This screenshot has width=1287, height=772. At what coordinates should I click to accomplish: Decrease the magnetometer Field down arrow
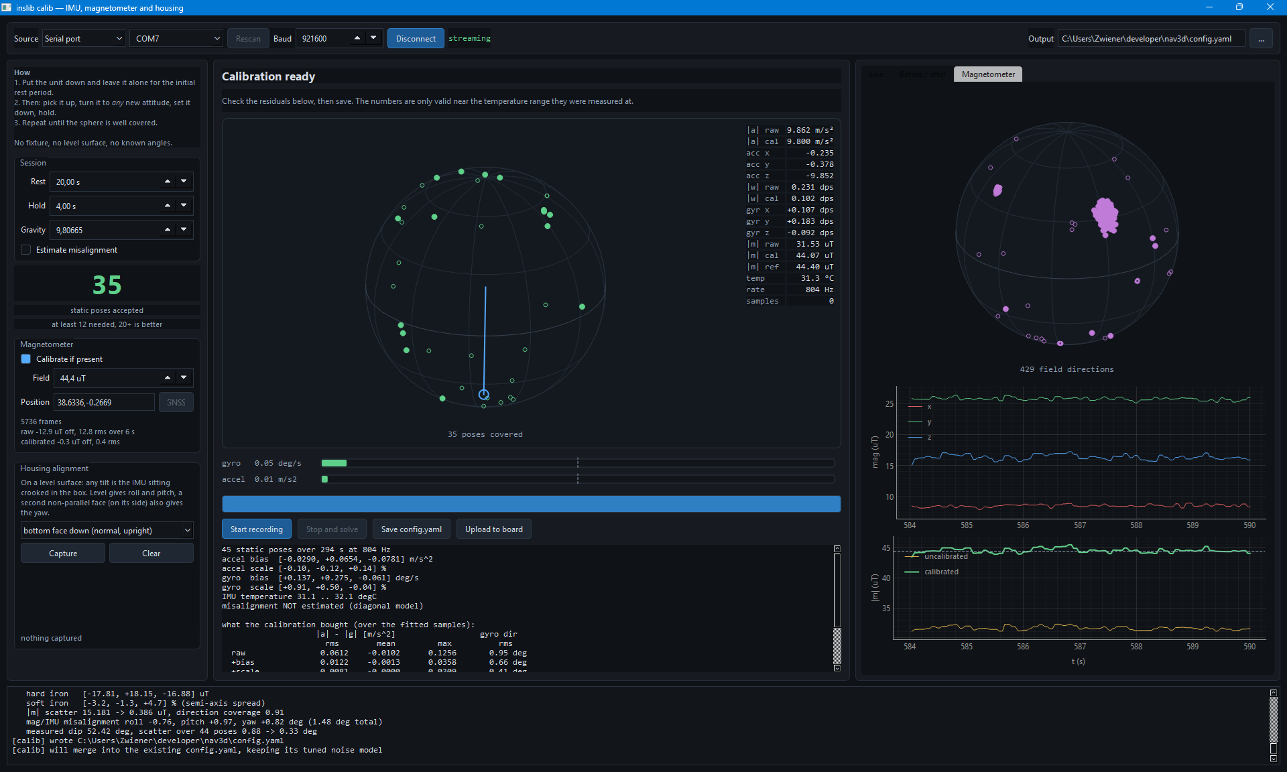184,378
